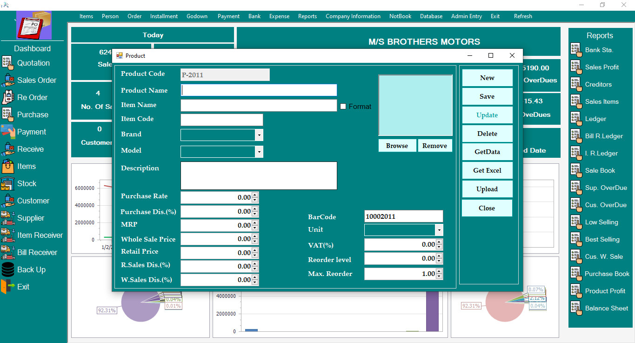Click the Item Code input field

coord(222,120)
